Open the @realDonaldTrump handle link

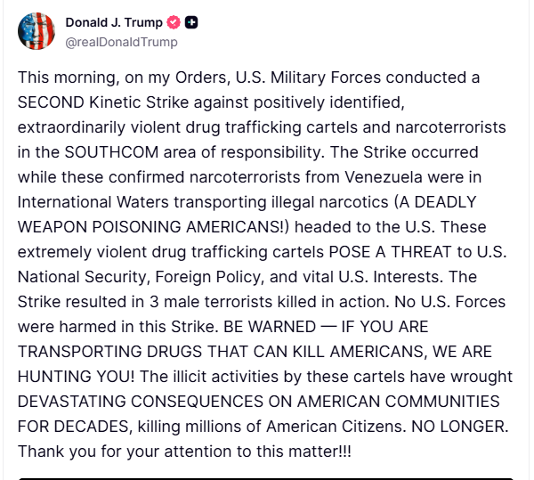121,42
